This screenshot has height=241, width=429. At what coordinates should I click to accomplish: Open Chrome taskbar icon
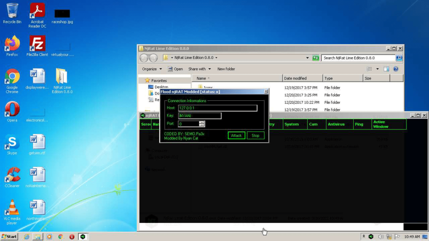(x=60, y=237)
